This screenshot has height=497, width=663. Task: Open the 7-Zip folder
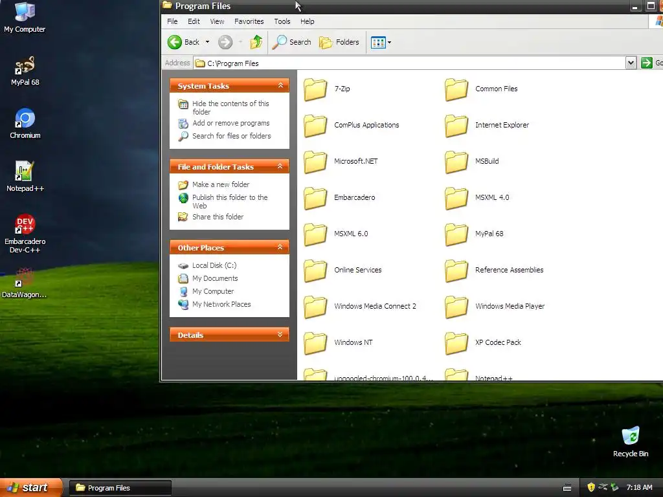click(326, 89)
